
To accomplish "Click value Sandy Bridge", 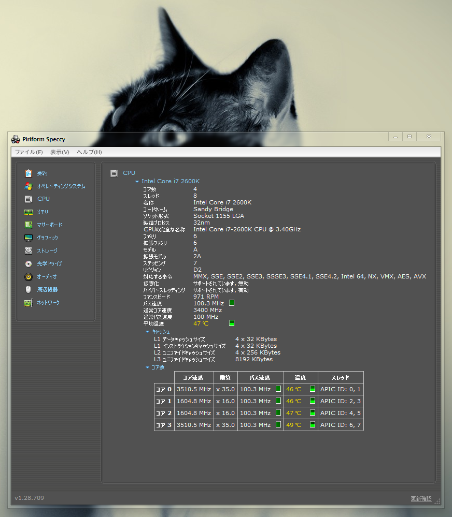I will click(x=213, y=209).
